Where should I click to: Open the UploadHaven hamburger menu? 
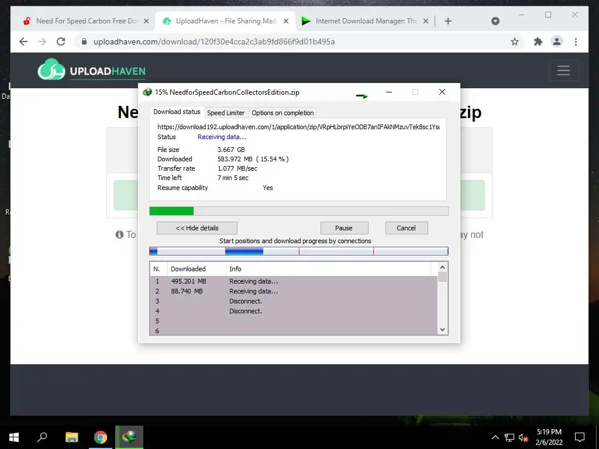pyautogui.click(x=563, y=70)
